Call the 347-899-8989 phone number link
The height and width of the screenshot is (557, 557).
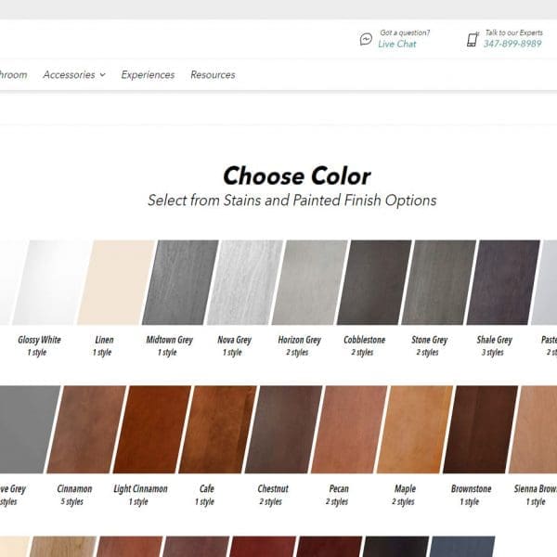[512, 45]
